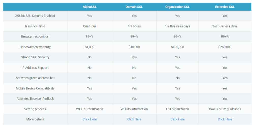Viewport: 254px width, 126px height.
Task: Click the $1,000 warranty cell
Action: [90, 47]
